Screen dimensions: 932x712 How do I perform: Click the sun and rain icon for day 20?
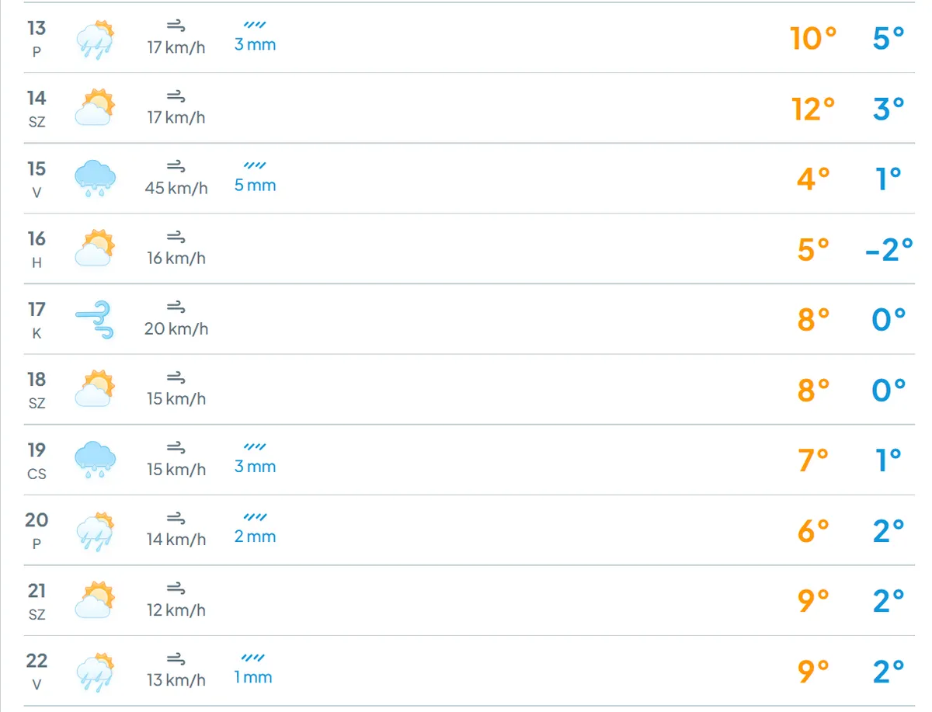(95, 531)
